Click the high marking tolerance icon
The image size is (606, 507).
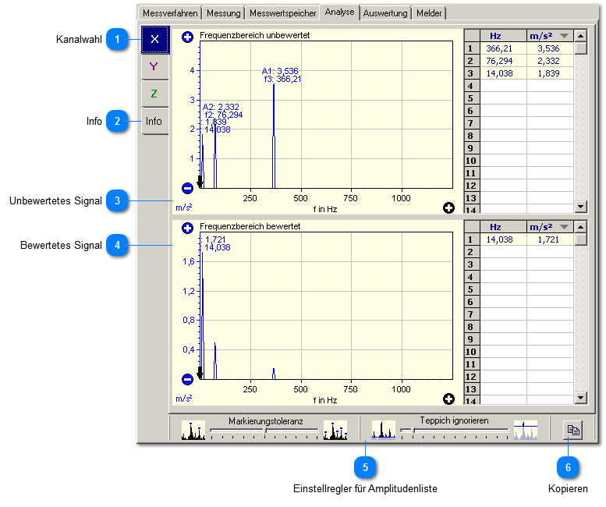(x=335, y=430)
